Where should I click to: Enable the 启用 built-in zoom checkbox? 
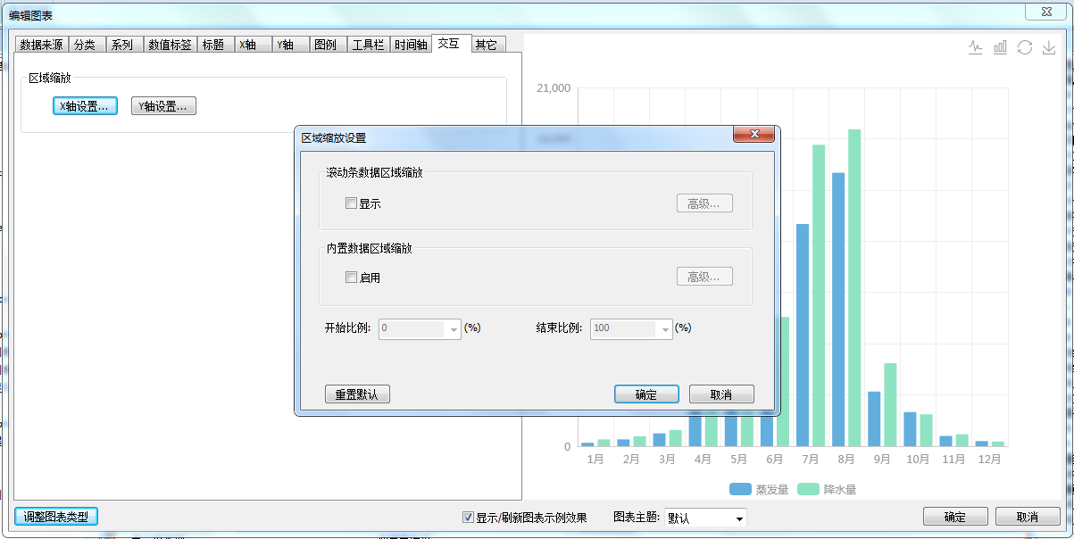pos(351,278)
